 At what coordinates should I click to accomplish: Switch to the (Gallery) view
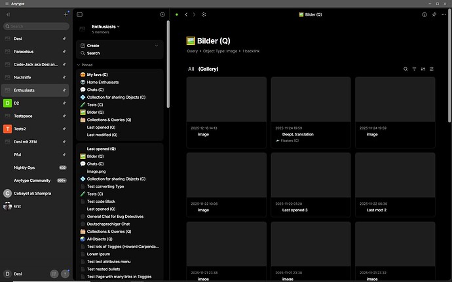208,69
